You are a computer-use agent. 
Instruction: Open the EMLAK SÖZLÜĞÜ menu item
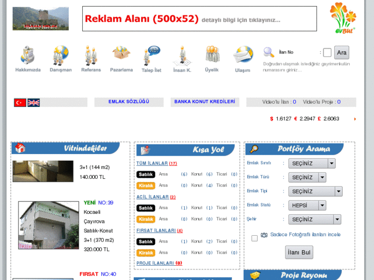(129, 102)
